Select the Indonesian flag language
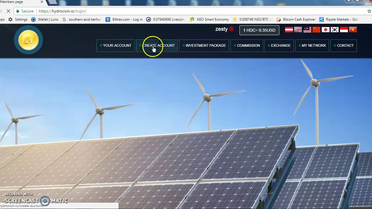The image size is (372, 209). coord(344,30)
